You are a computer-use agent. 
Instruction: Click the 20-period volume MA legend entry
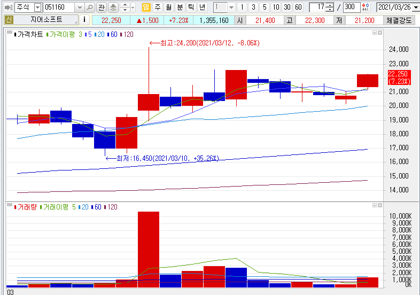pyautogui.click(x=83, y=207)
